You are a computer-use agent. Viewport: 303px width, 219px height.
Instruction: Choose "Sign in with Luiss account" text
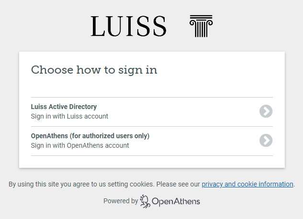69,116
